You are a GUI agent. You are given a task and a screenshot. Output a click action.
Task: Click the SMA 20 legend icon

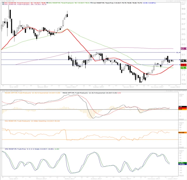coord(3,3)
